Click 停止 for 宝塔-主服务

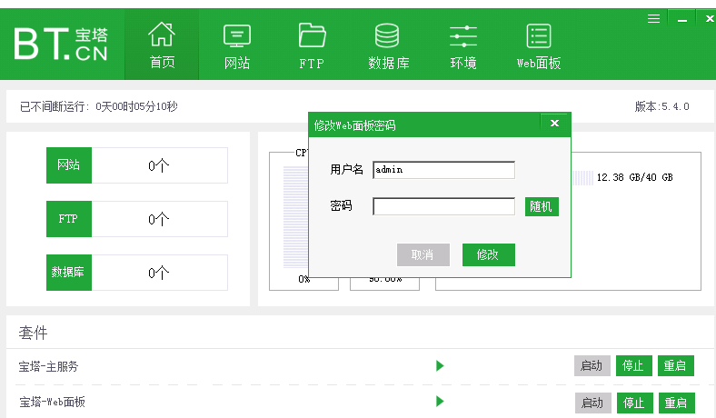[632, 366]
